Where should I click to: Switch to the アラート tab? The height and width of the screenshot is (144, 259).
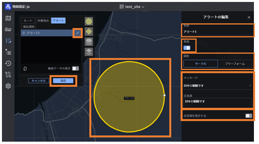[x=58, y=21]
